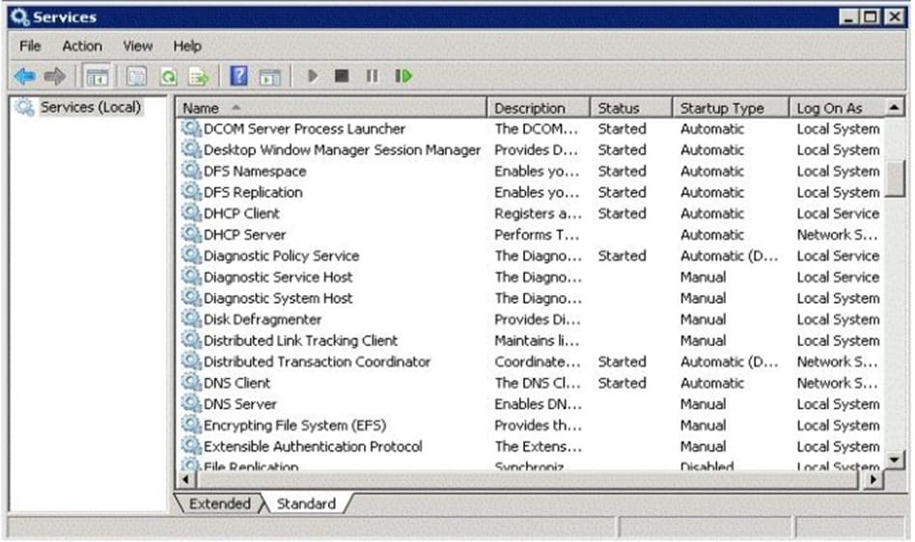Open the File menu
The width and height of the screenshot is (915, 542).
30,45
